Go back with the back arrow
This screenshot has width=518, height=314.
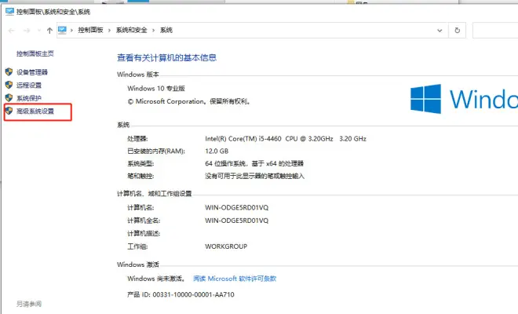(x=12, y=31)
